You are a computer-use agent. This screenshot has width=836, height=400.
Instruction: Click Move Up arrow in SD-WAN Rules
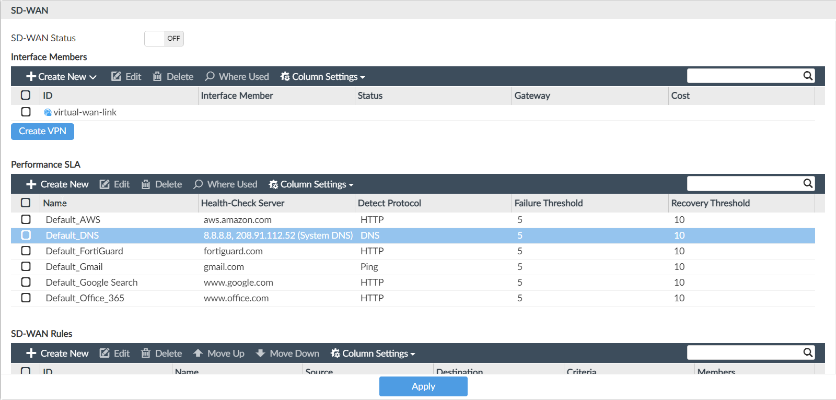(198, 354)
